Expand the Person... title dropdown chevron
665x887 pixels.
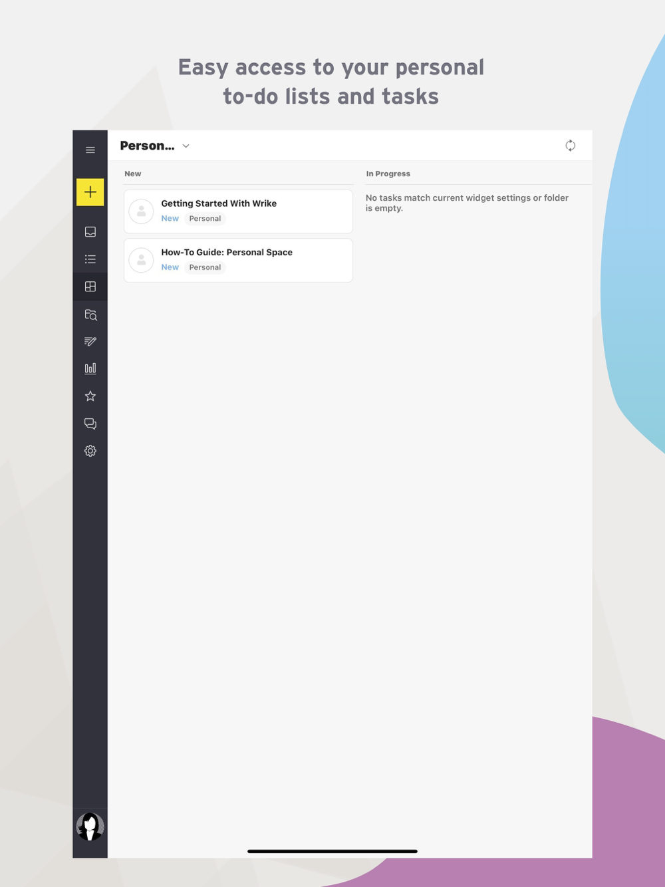[x=186, y=146]
